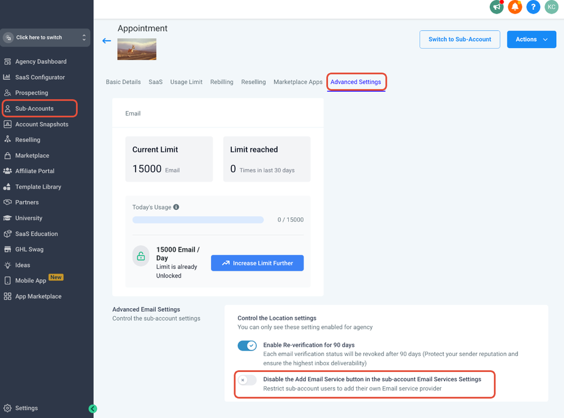
Task: Click the Appointment account thumbnail image
Action: tap(137, 49)
